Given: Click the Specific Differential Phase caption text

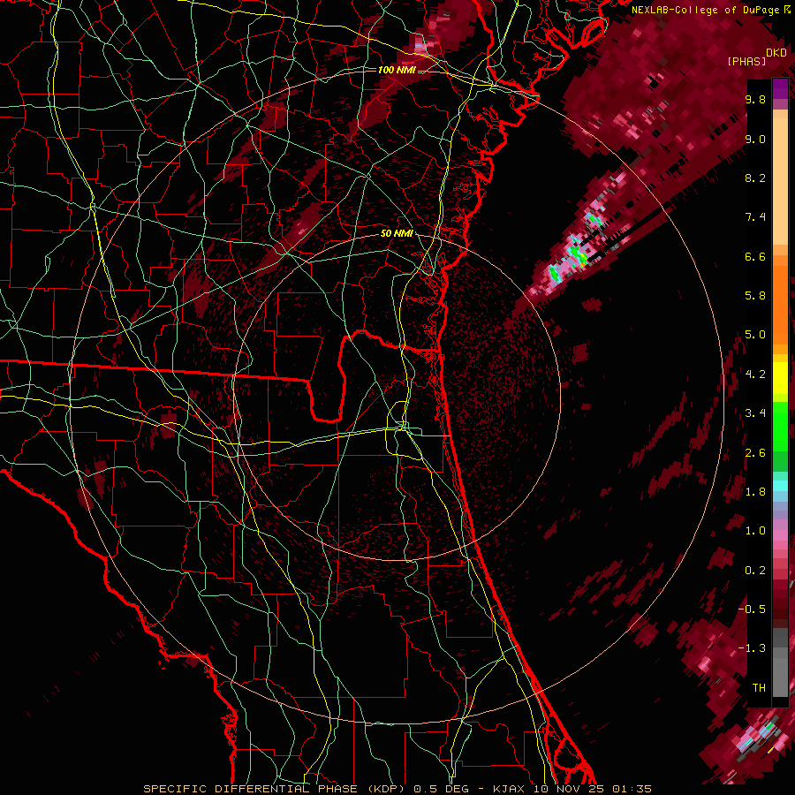Looking at the screenshot, I should tap(397, 789).
